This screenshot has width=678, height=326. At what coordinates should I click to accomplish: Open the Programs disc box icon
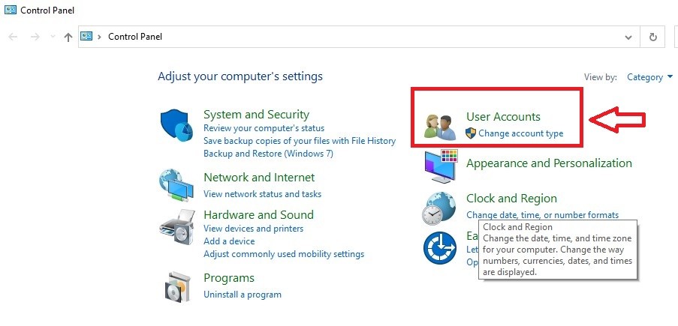tap(178, 286)
